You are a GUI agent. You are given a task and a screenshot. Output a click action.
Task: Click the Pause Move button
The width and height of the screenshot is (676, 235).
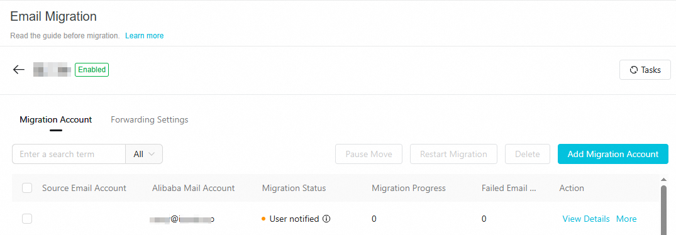pyautogui.click(x=368, y=154)
